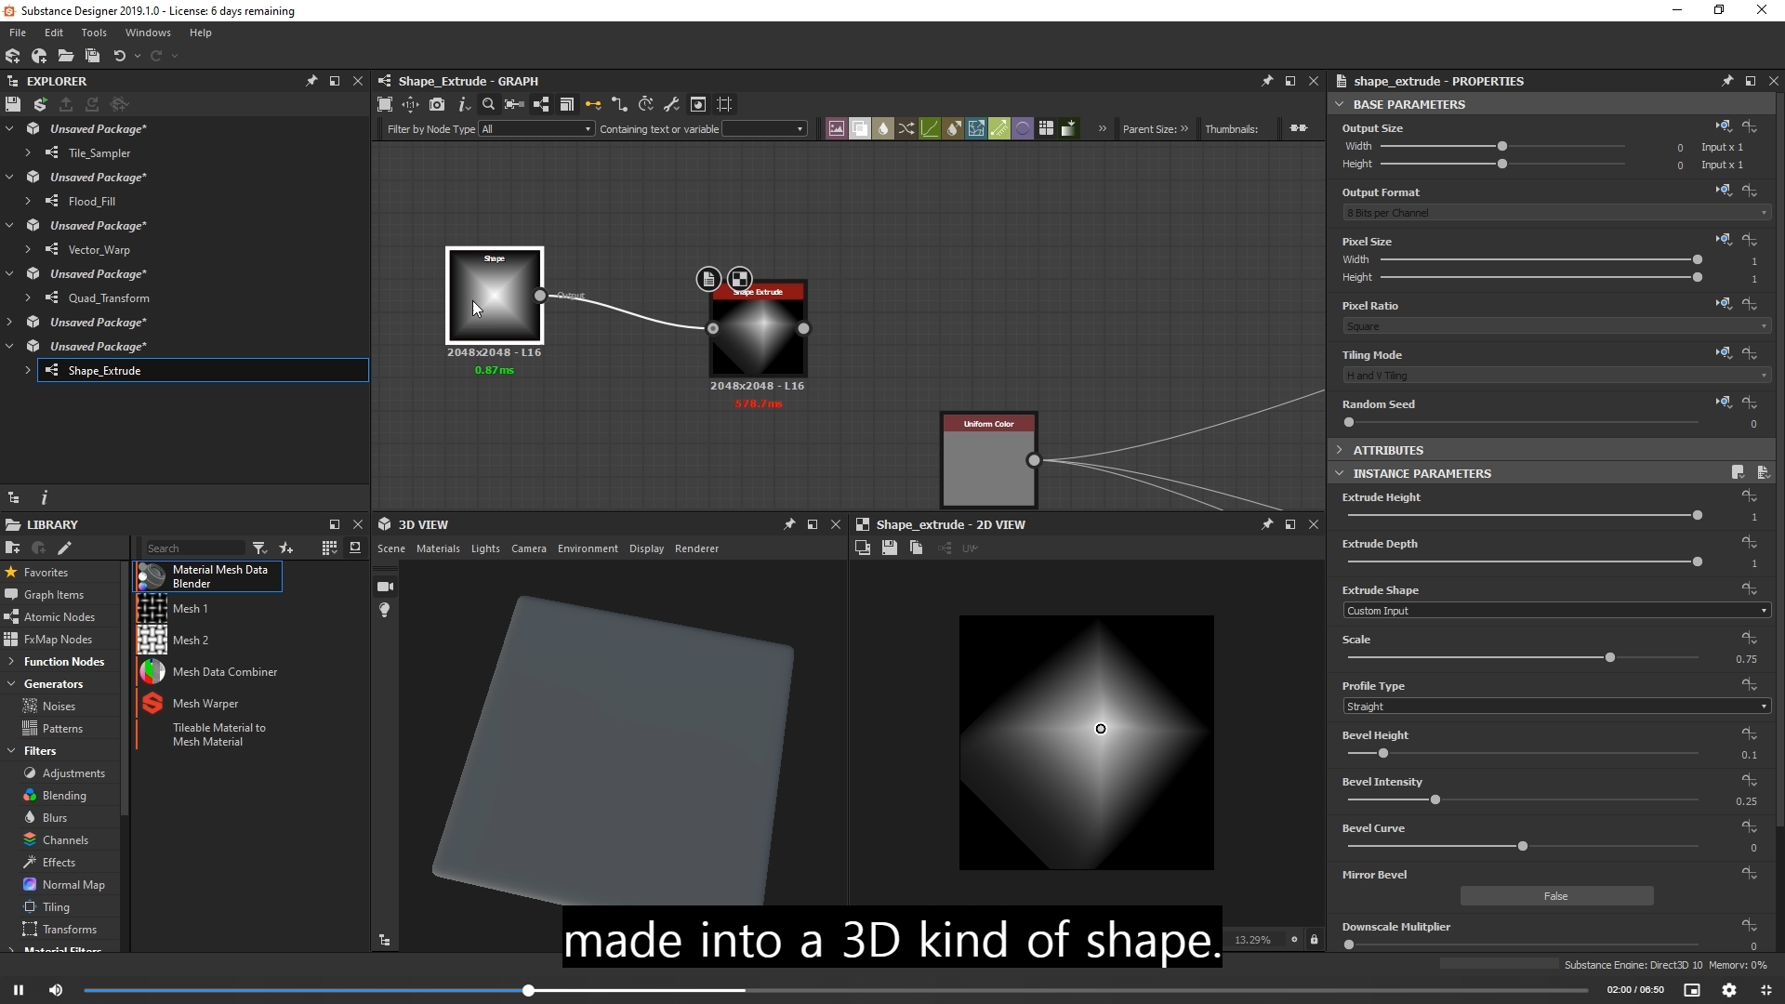This screenshot has height=1004, width=1785.
Task: Click the magnifier find icon in graph toolbar
Action: [x=488, y=104]
